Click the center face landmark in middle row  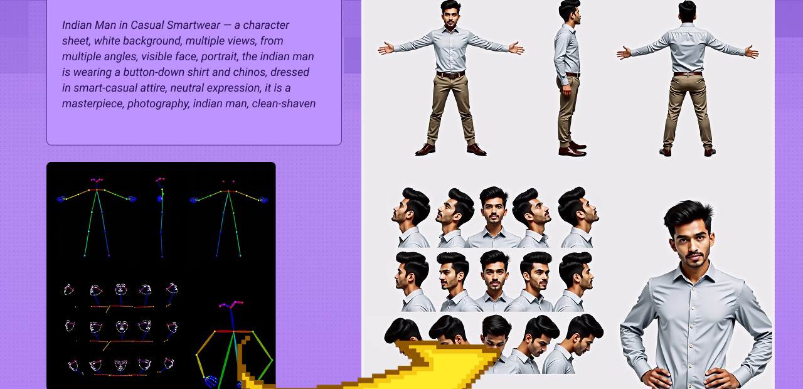[x=121, y=327]
